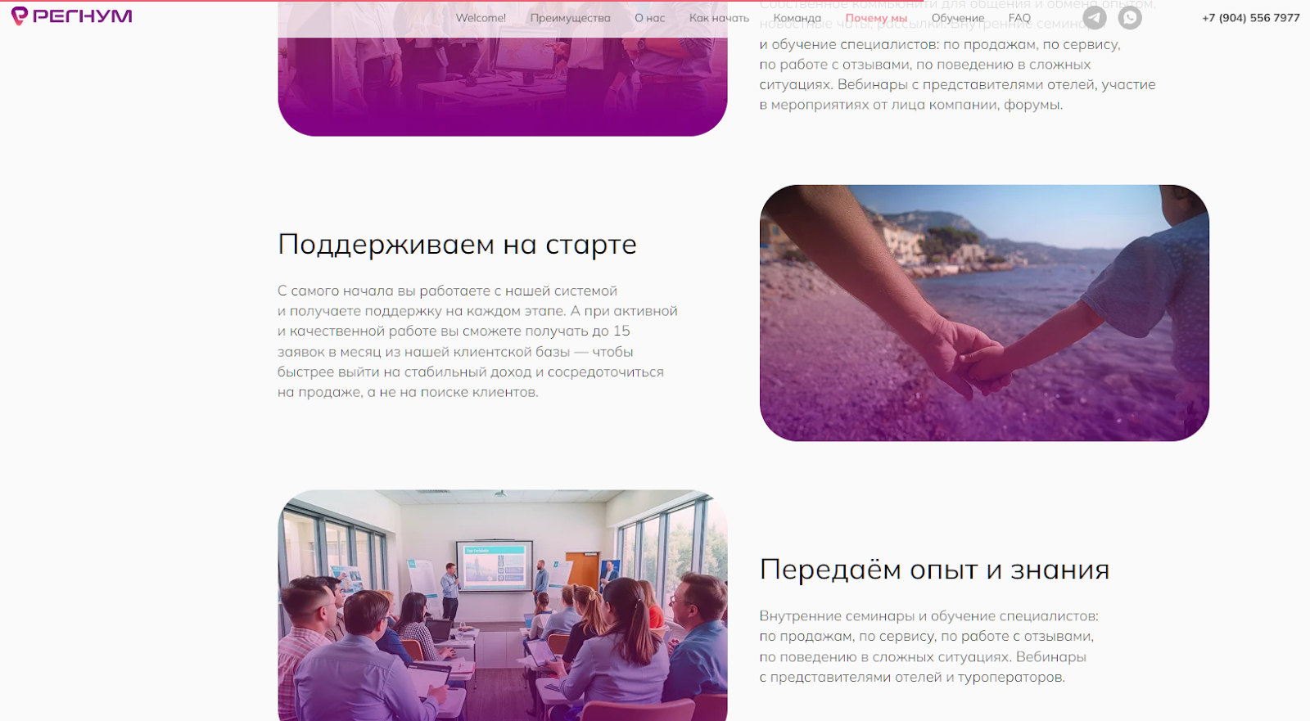Click the paragraph starting Внутренние семинары и обучение
The width and height of the screenshot is (1310, 721).
pos(928,647)
